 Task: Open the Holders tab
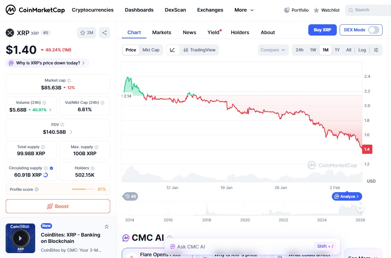pyautogui.click(x=240, y=32)
